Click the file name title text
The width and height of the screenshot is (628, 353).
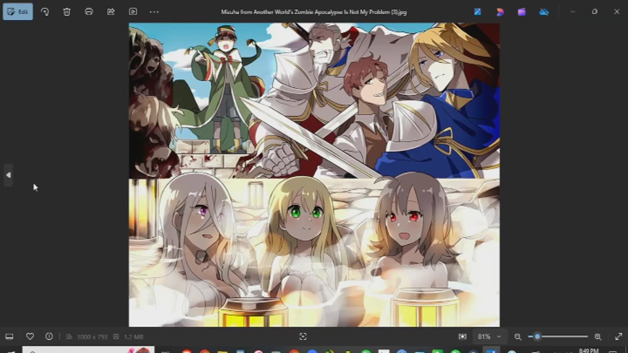314,12
